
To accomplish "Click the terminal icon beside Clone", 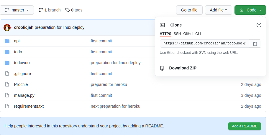I will (x=162, y=25).
